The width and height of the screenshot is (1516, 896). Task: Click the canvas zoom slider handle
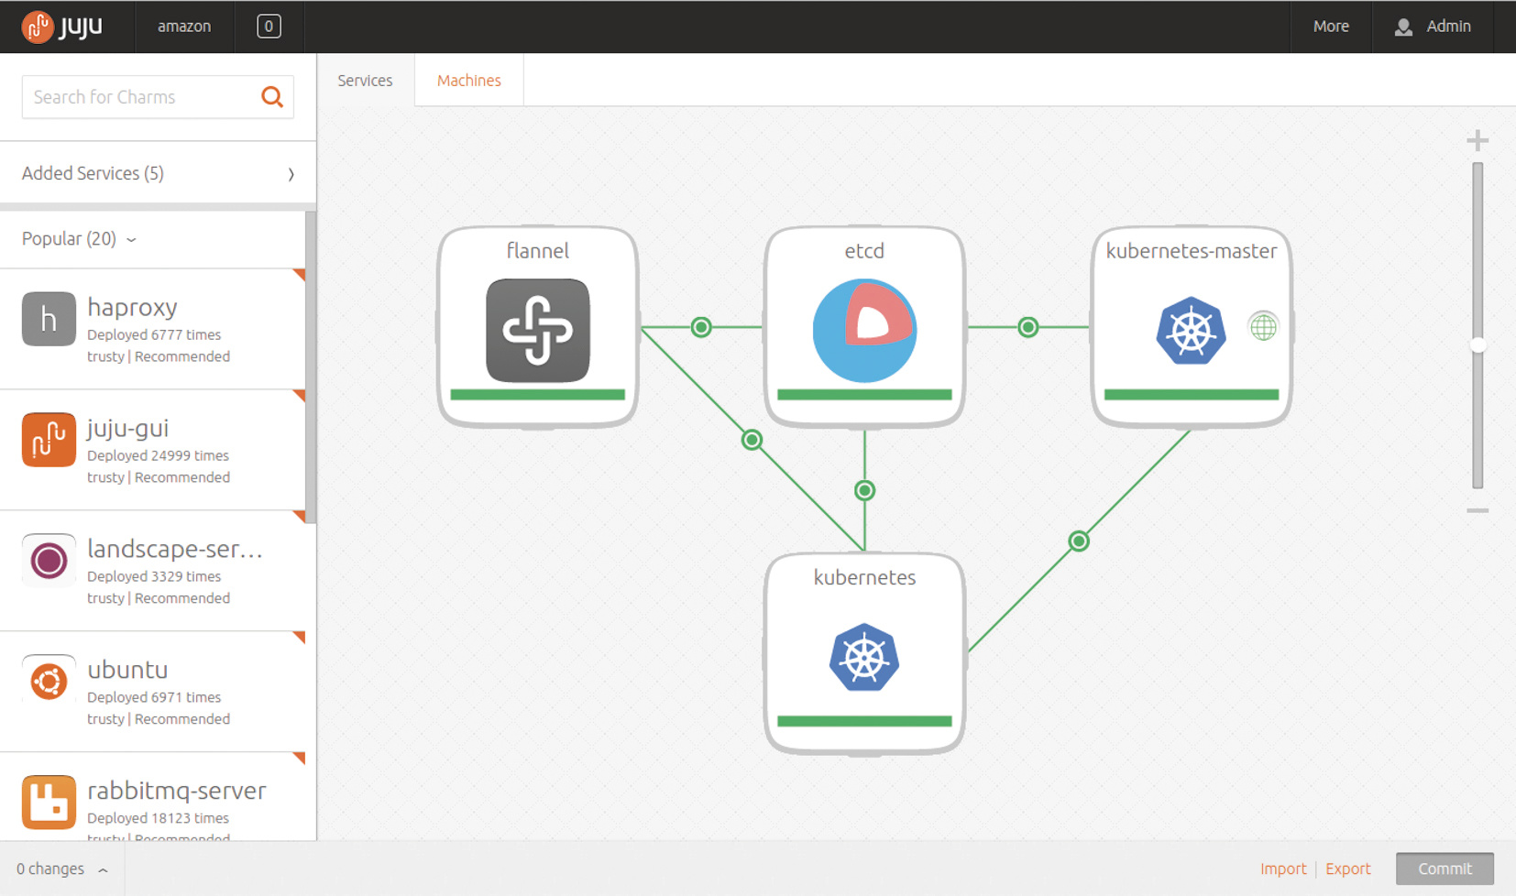(x=1477, y=345)
